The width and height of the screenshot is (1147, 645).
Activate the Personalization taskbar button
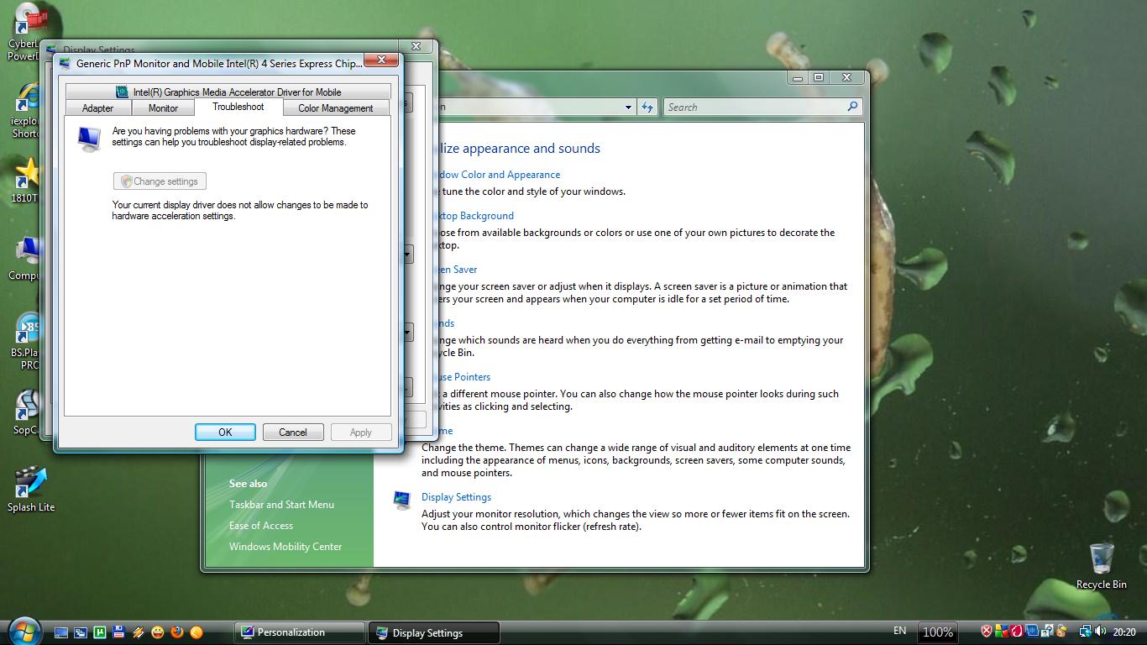click(299, 632)
